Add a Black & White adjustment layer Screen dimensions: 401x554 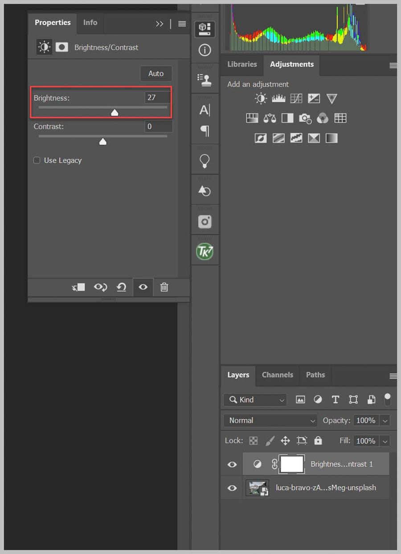pyautogui.click(x=287, y=118)
